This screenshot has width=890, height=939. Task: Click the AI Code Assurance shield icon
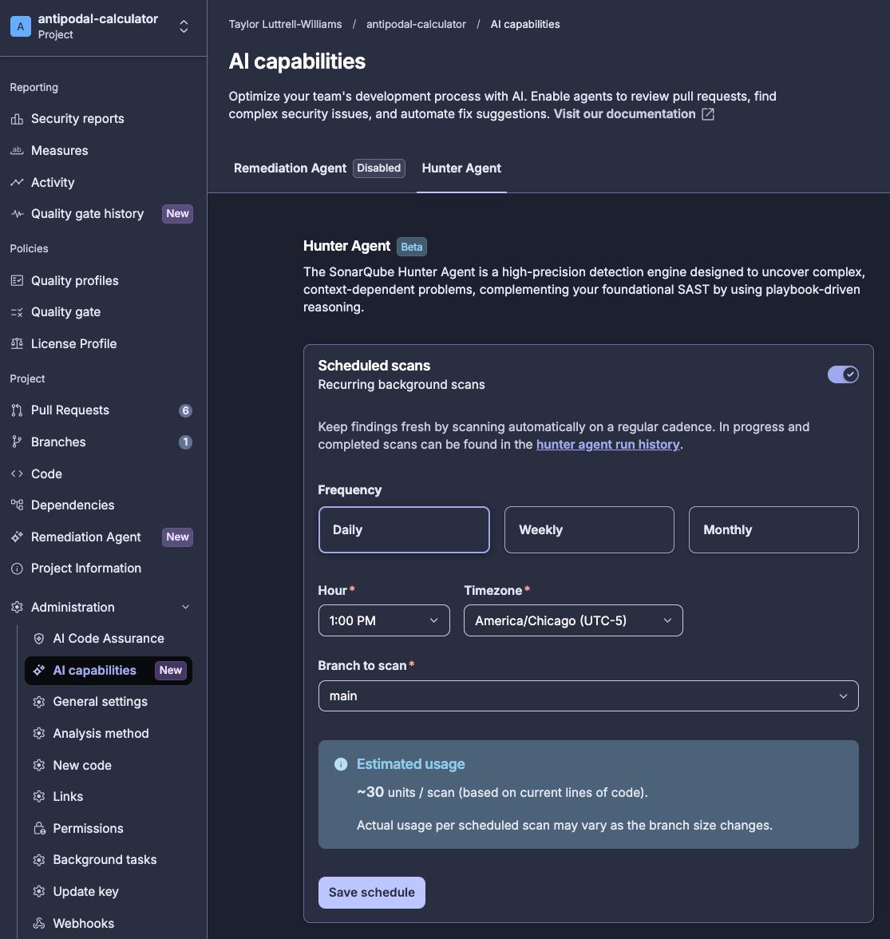[39, 639]
